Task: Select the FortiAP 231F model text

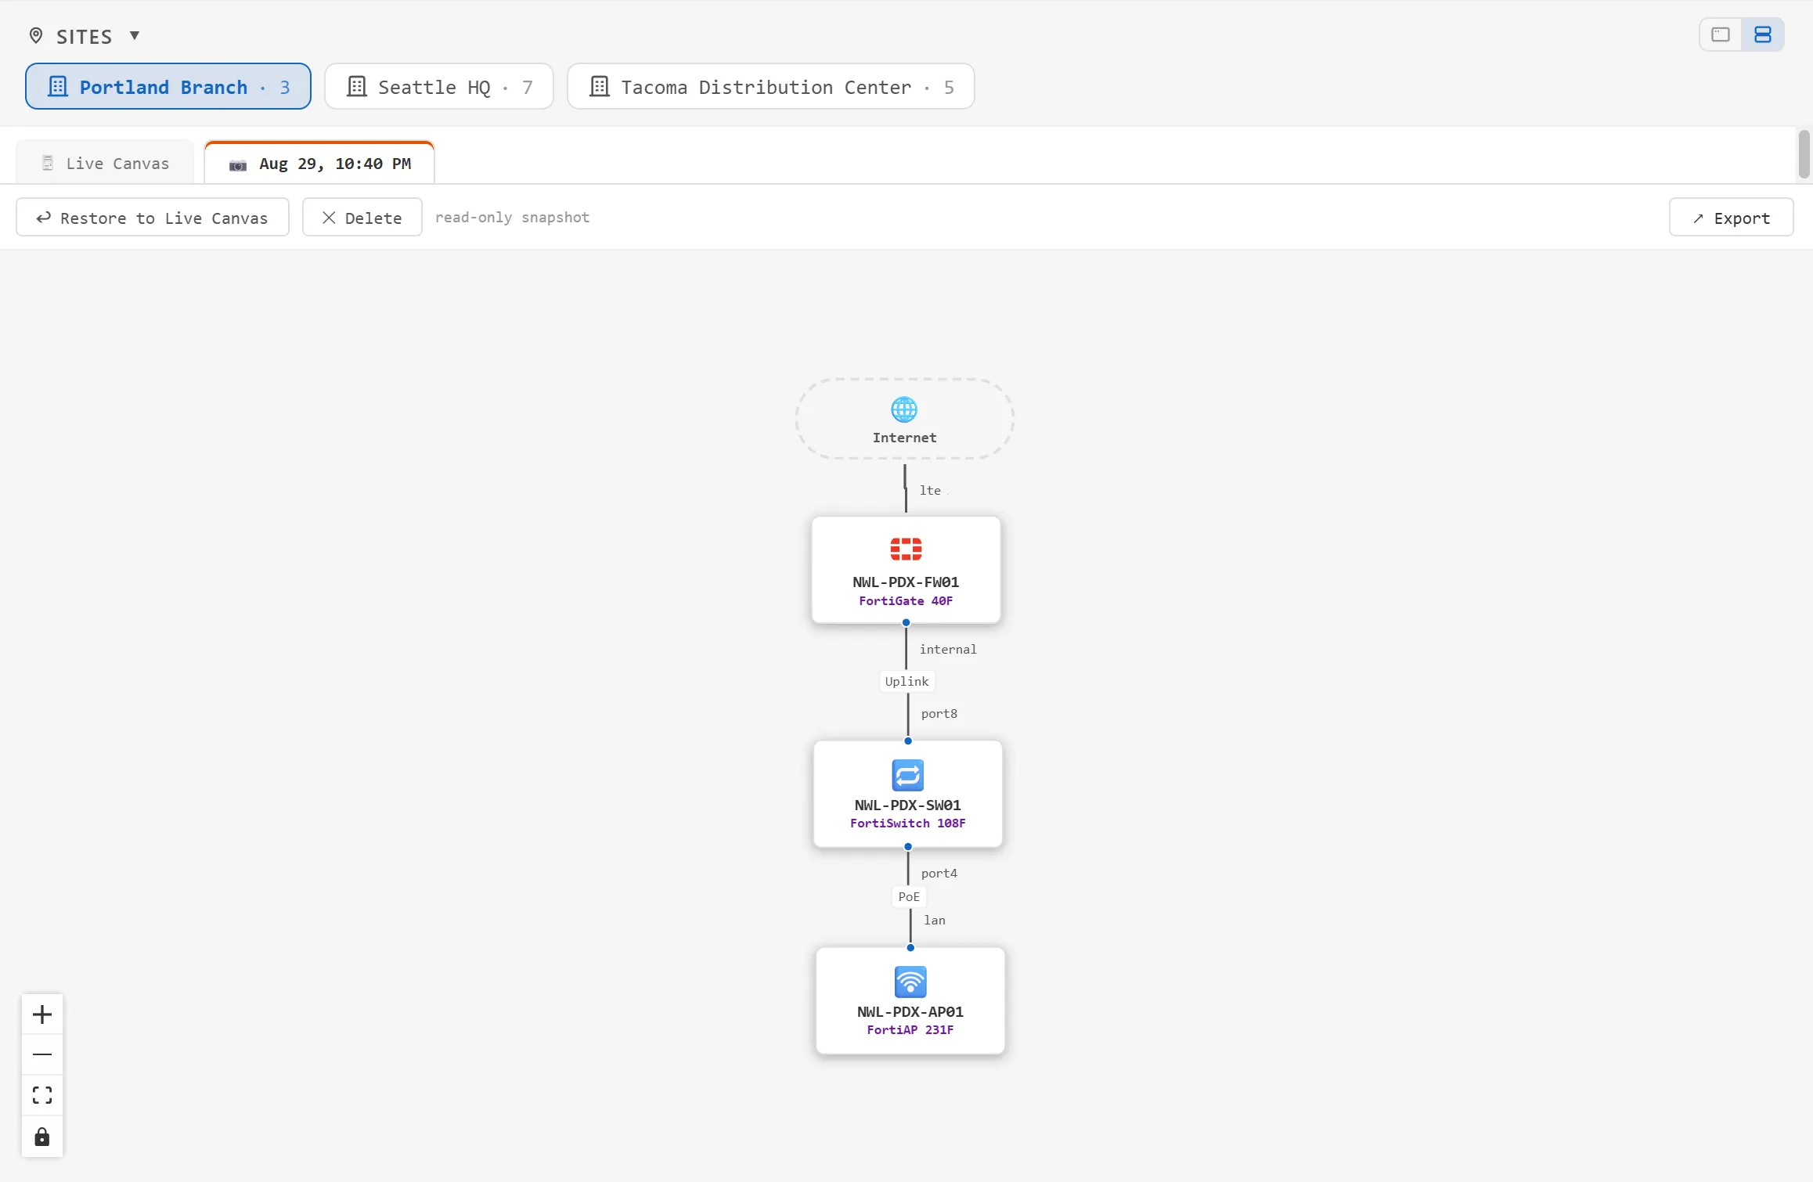Action: [910, 1029]
